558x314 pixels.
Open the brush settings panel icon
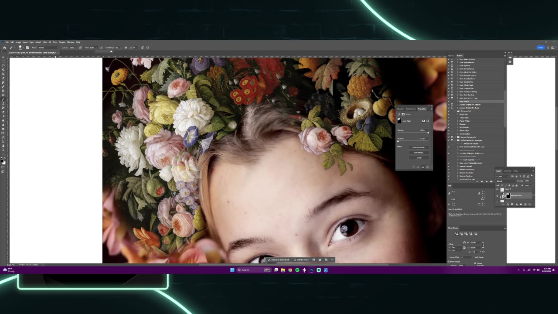(27, 48)
